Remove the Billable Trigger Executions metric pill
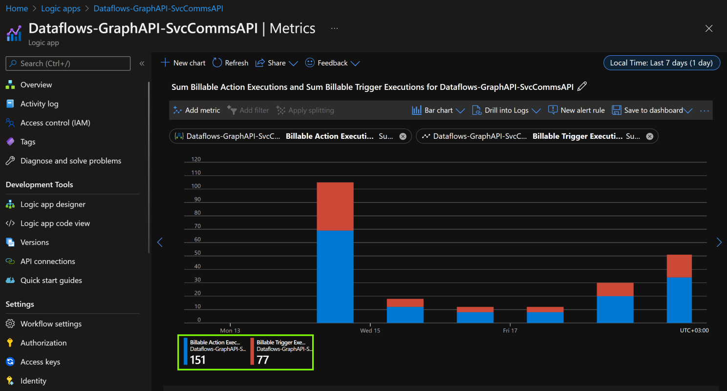 [x=649, y=136]
